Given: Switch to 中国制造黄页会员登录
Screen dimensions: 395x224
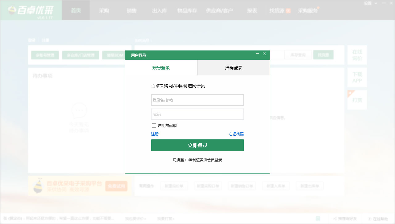Looking at the screenshot, I should pyautogui.click(x=197, y=160).
